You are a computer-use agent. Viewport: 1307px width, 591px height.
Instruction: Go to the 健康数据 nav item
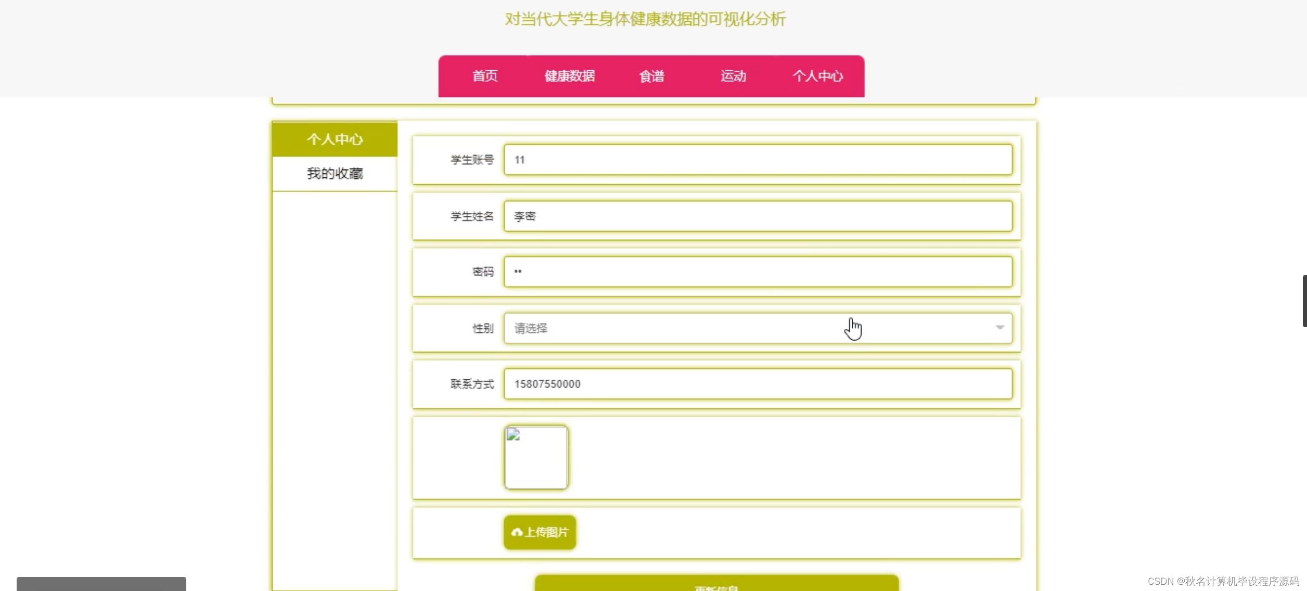pyautogui.click(x=569, y=76)
